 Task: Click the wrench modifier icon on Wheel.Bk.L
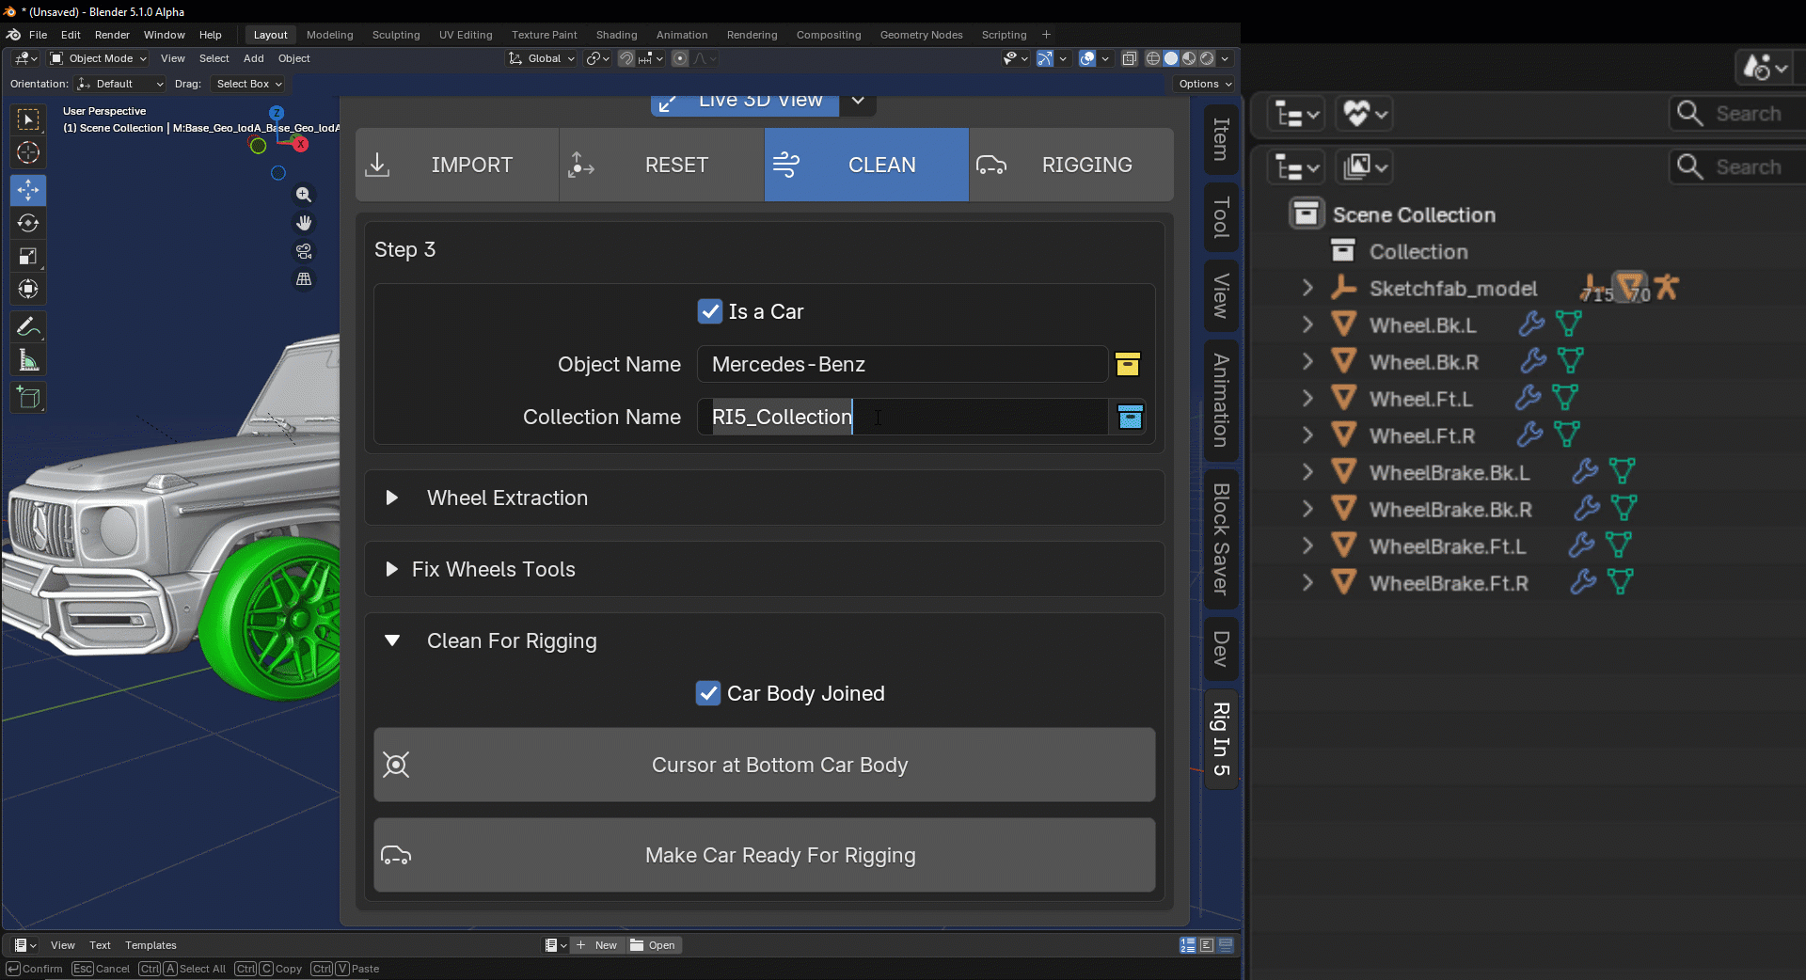tap(1531, 324)
